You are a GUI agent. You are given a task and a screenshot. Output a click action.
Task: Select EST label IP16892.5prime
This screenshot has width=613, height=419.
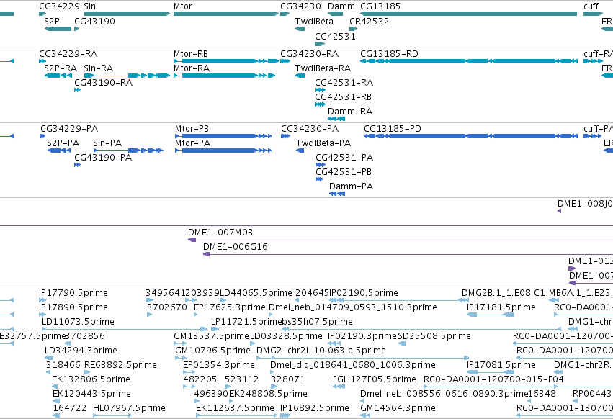(x=315, y=408)
